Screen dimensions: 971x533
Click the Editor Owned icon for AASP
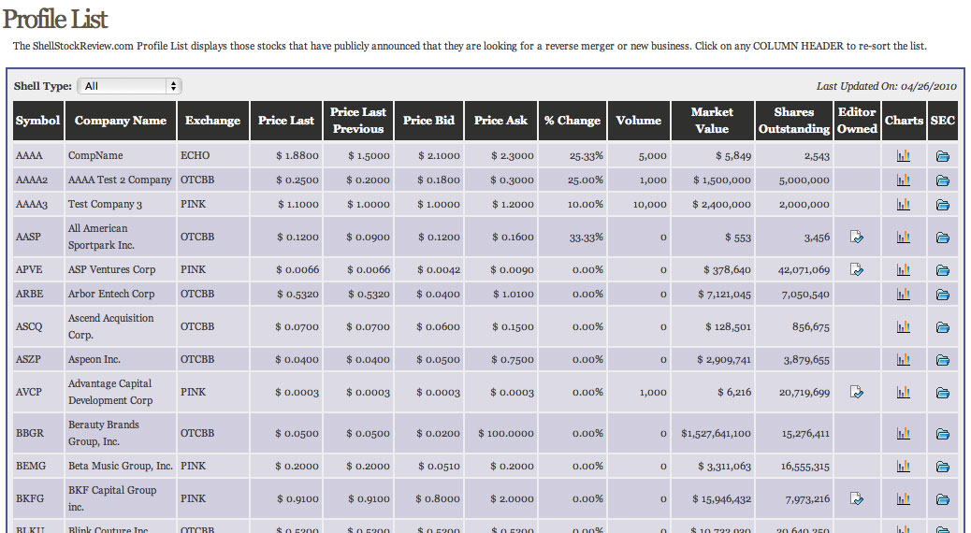click(x=857, y=237)
